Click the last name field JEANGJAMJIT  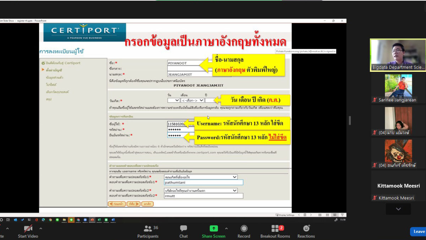(189, 74)
